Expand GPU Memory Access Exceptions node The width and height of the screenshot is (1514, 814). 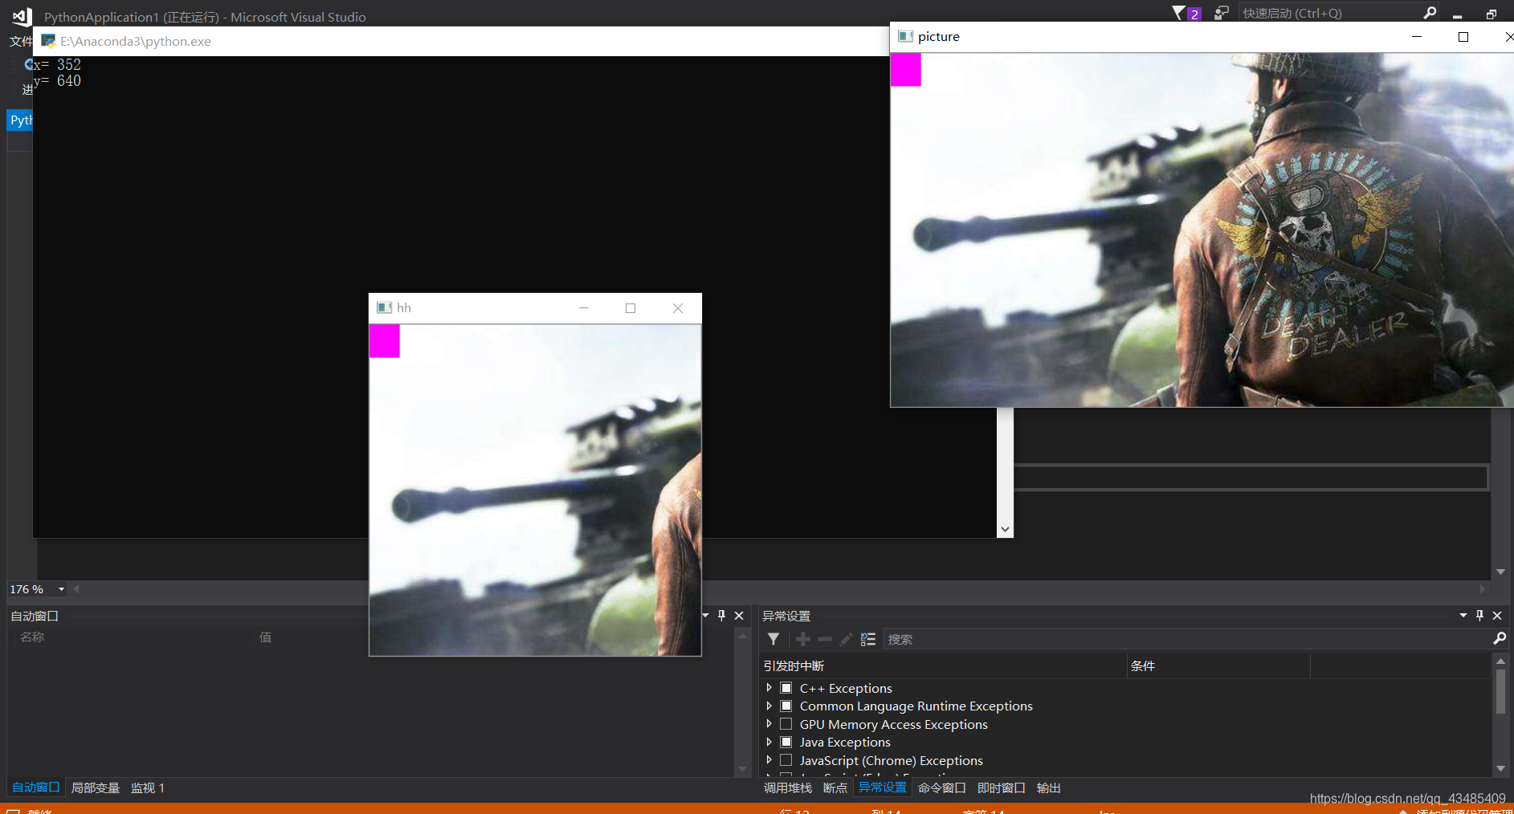tap(769, 724)
